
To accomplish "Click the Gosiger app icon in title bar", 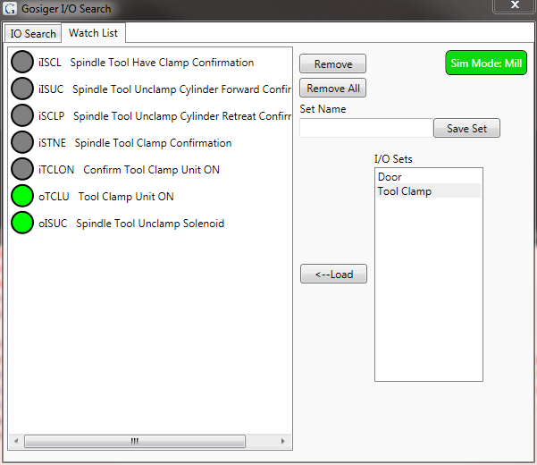I will [10, 9].
